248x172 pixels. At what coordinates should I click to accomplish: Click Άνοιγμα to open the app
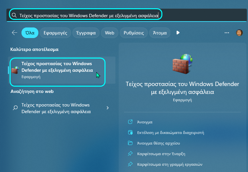pos(145,122)
